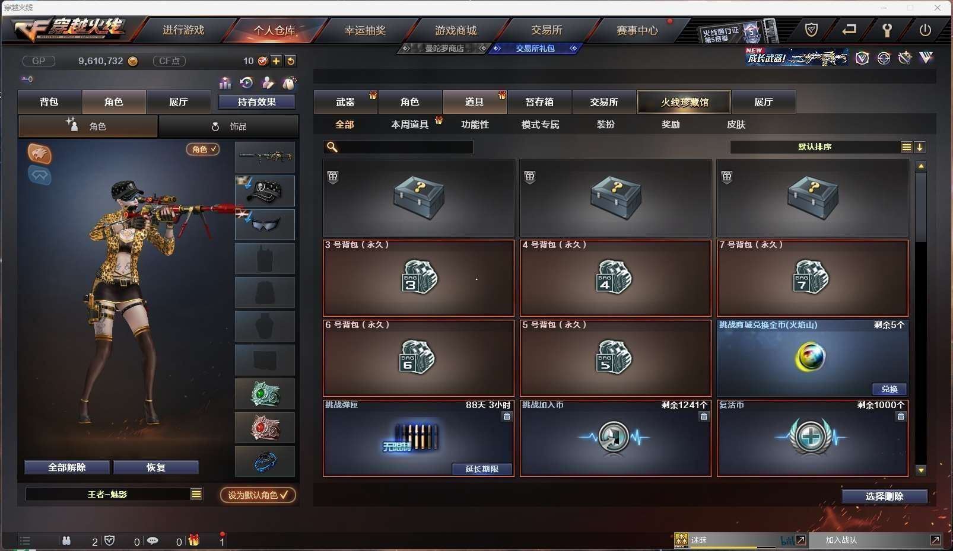
Task: Click the gift icon in bottom status bar
Action: click(194, 540)
